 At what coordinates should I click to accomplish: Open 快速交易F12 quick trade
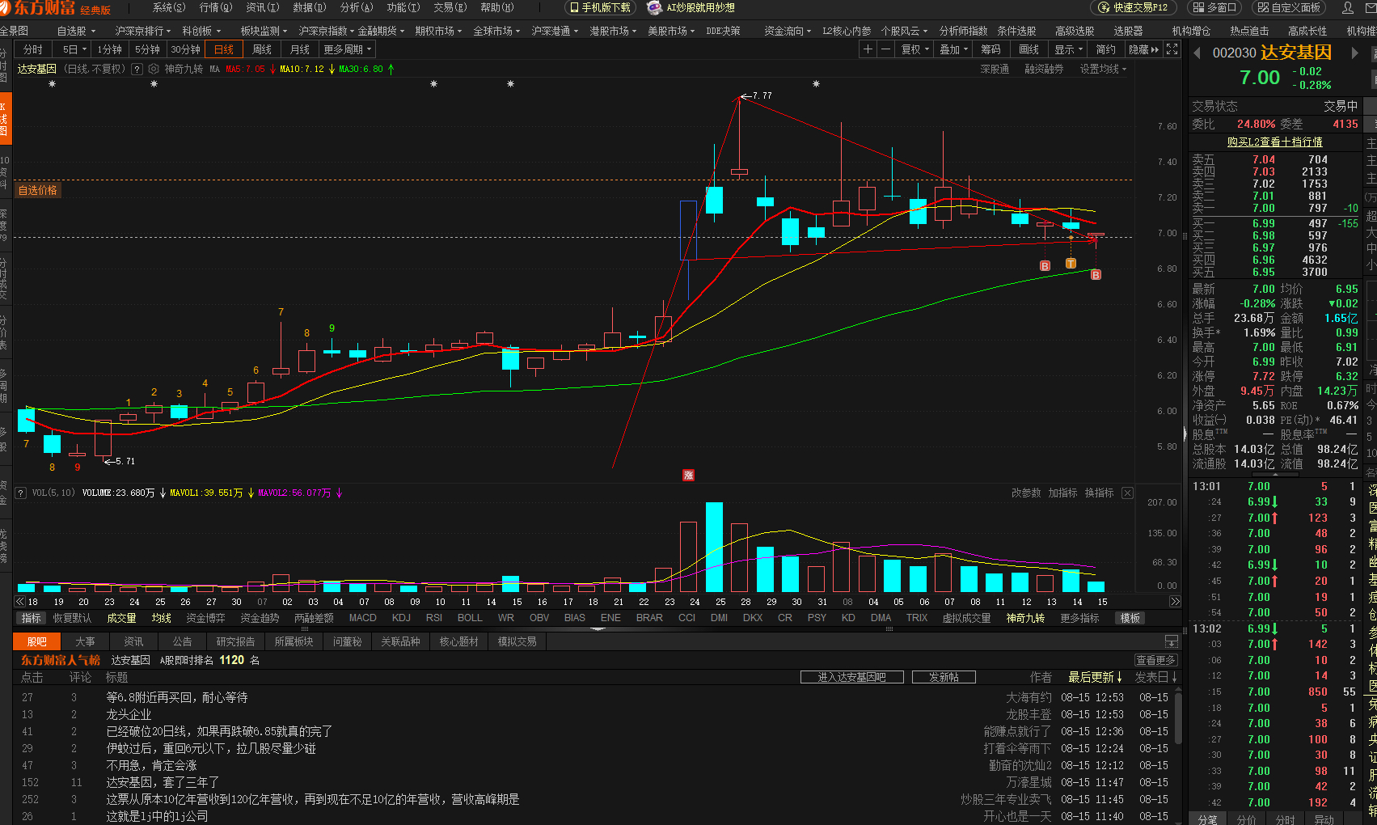(x=1134, y=7)
